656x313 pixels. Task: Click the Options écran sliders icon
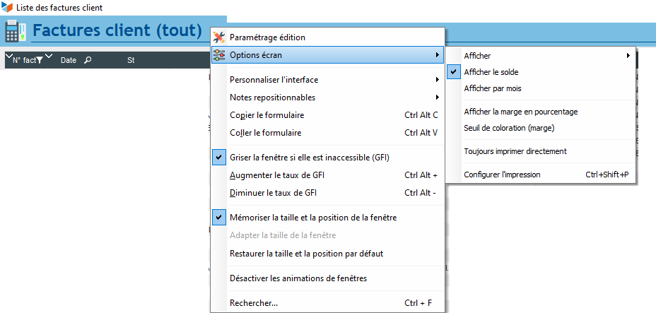coord(219,55)
